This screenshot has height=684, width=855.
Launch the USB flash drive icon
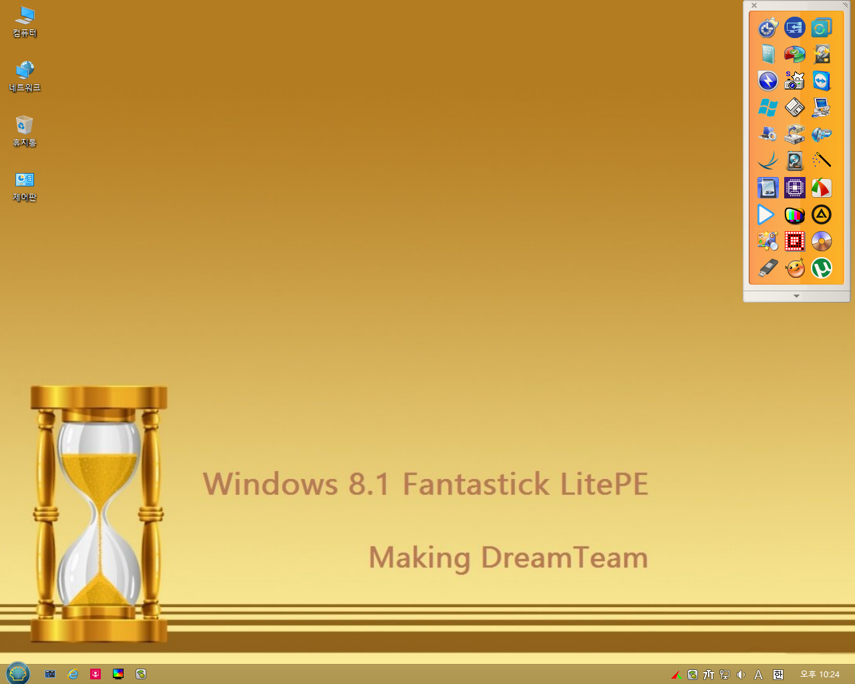tap(767, 268)
